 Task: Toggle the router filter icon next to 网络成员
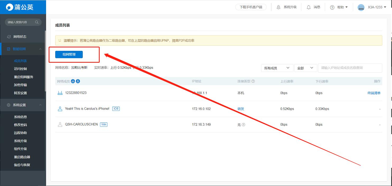[73, 81]
